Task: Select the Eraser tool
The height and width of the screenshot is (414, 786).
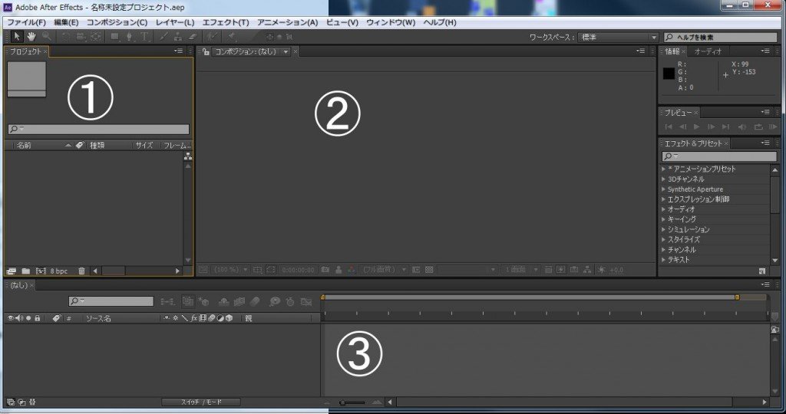Action: tap(193, 37)
